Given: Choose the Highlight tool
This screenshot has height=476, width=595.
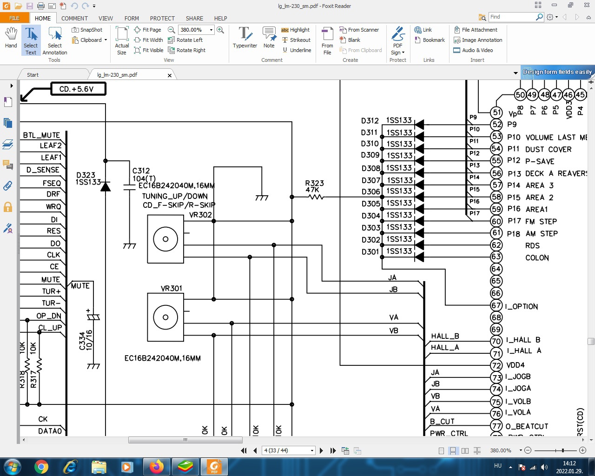Looking at the screenshot, I should pyautogui.click(x=295, y=30).
